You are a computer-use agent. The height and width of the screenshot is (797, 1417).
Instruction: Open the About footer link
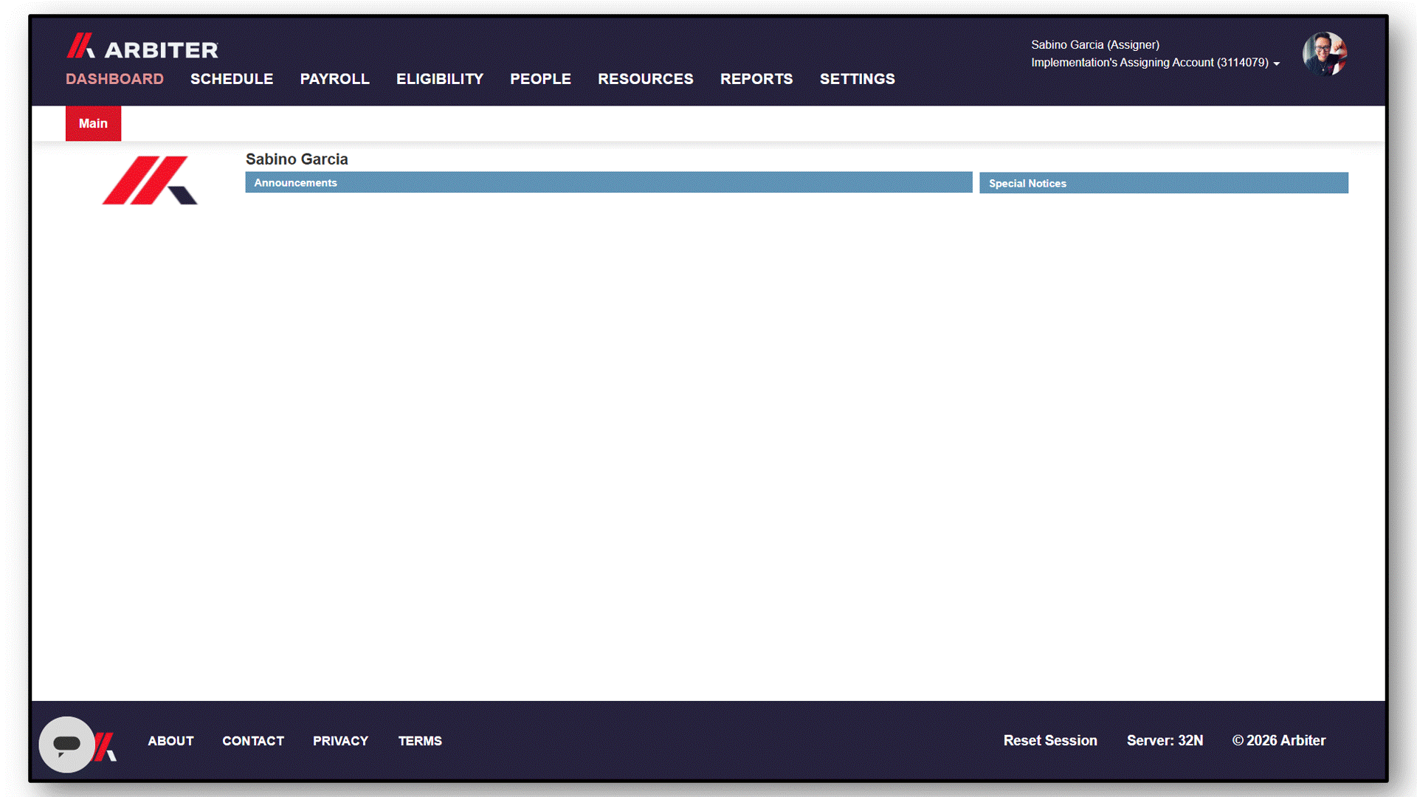click(170, 741)
